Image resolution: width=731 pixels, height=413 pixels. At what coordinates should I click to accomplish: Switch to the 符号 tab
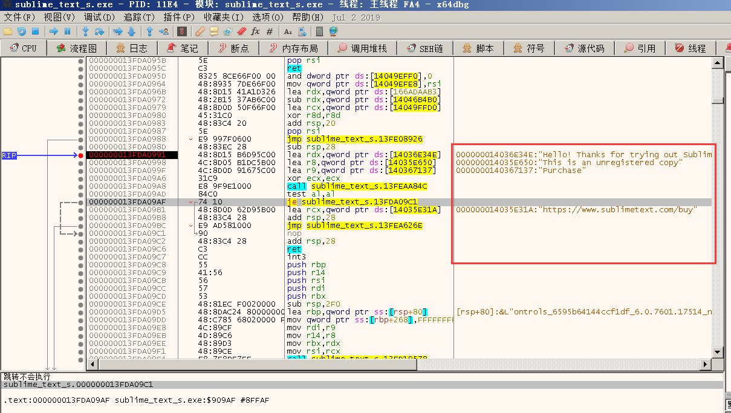[x=529, y=48]
